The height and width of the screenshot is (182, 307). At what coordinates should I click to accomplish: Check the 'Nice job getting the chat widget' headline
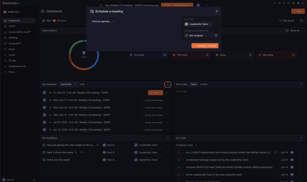pos(44,145)
